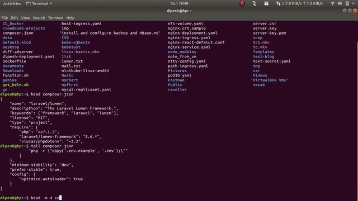Click the composer.json listing entry

(x=18, y=33)
